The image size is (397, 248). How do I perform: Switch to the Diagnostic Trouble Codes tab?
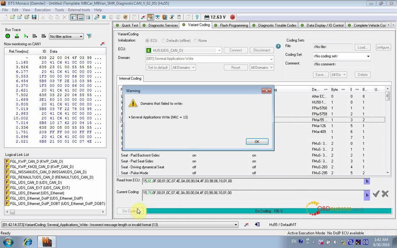(x=274, y=25)
